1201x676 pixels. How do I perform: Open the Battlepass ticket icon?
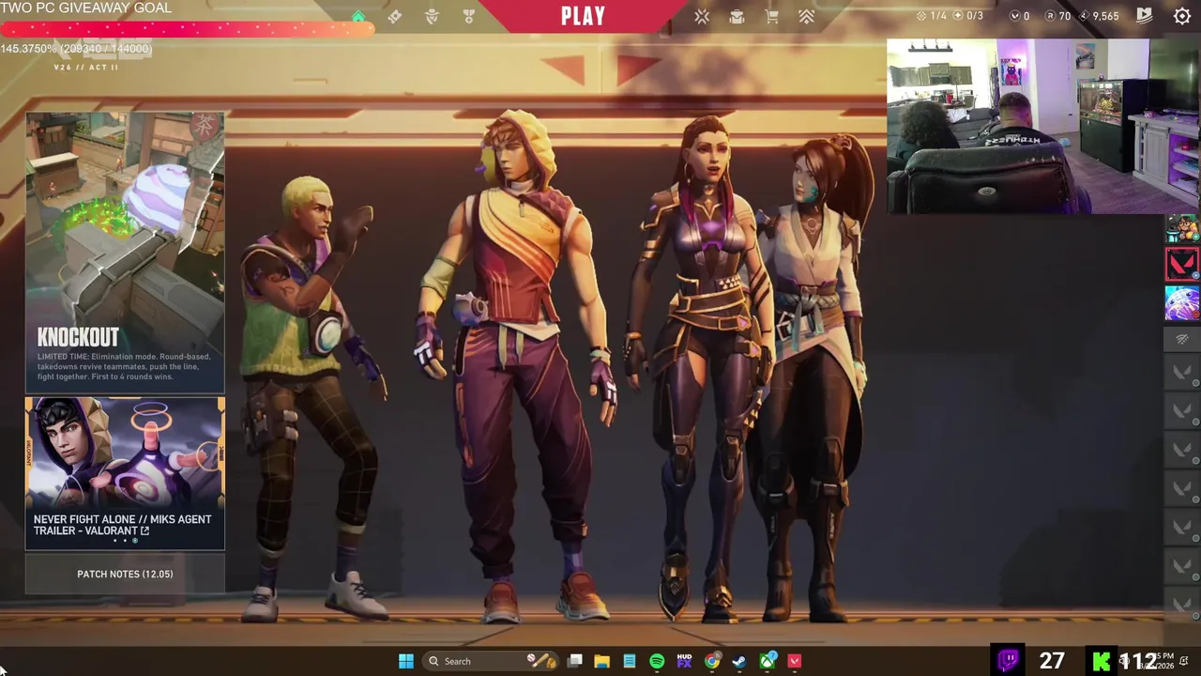(x=395, y=17)
